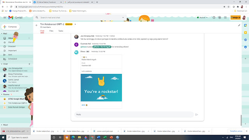
Task: Click the Search mail and chat field
Action: [x=80, y=17]
